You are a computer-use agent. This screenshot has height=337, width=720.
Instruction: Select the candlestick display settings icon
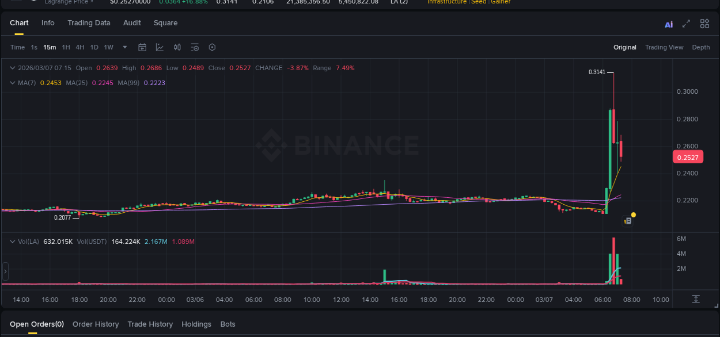tap(177, 47)
